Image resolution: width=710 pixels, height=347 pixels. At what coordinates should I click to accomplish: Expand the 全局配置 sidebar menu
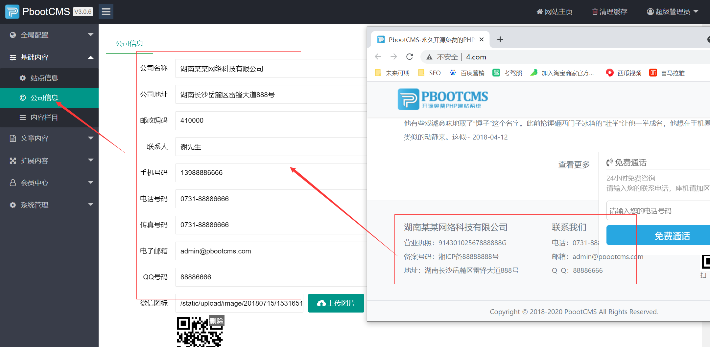49,35
